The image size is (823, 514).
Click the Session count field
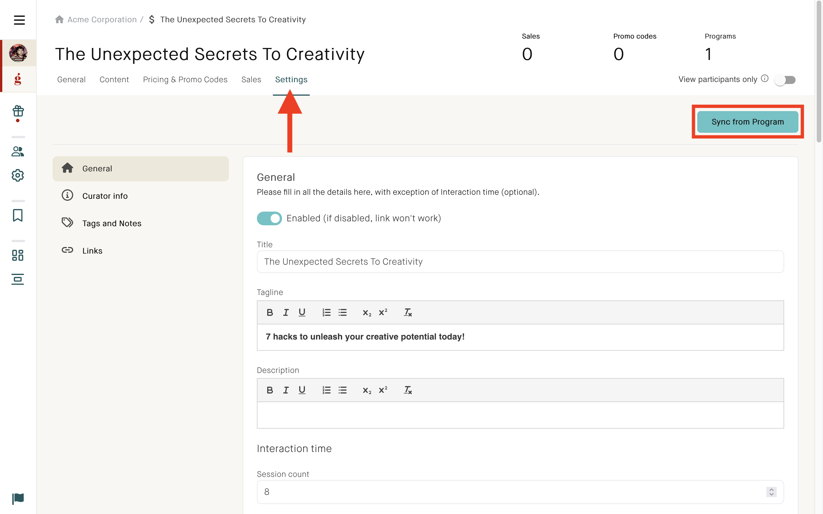pyautogui.click(x=520, y=491)
